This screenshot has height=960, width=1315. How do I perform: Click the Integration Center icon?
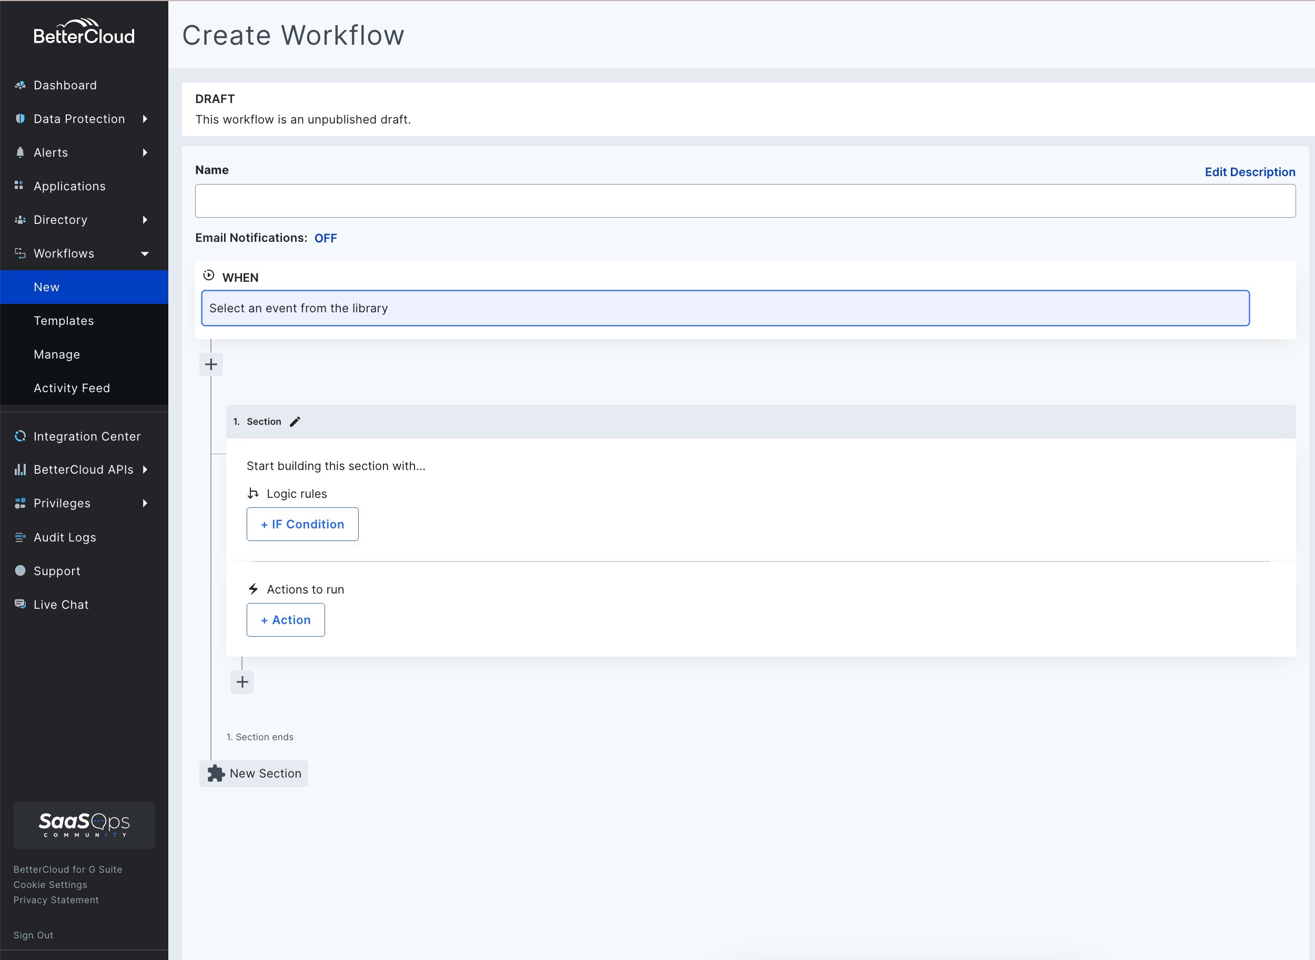pos(21,436)
